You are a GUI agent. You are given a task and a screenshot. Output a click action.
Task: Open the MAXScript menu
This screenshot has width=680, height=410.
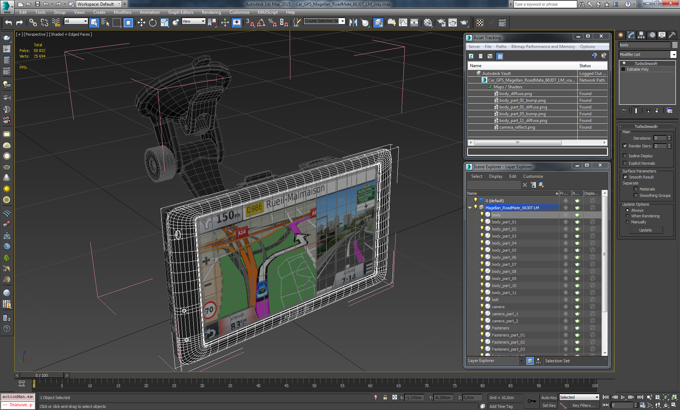(x=268, y=12)
